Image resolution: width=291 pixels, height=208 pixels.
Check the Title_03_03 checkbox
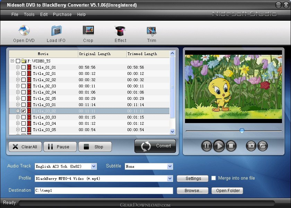[x=24, y=117]
